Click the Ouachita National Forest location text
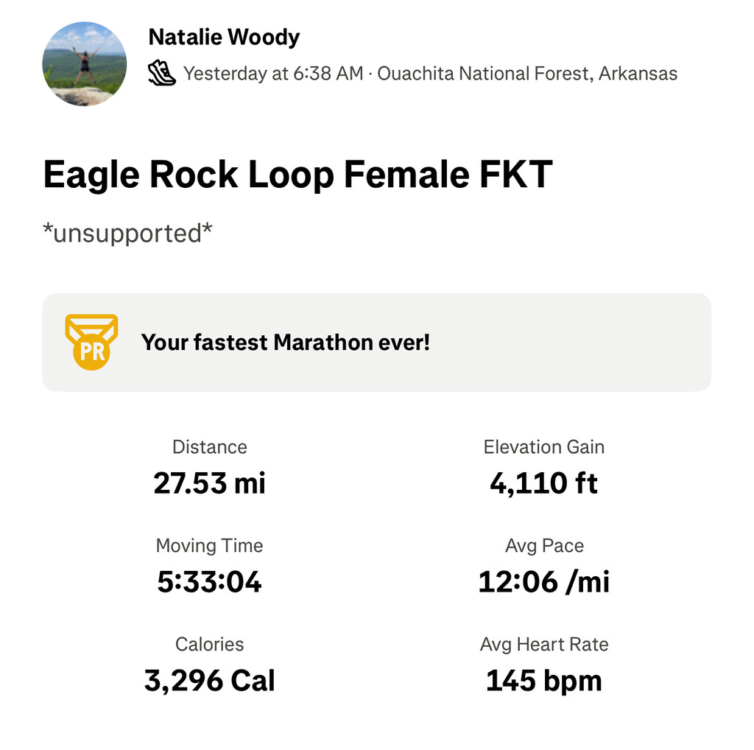Screen dimensions: 754x750 click(x=527, y=74)
